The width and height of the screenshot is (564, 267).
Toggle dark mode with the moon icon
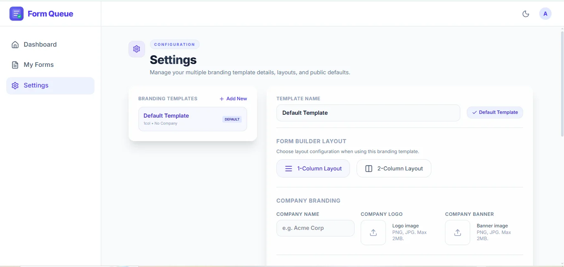point(526,14)
